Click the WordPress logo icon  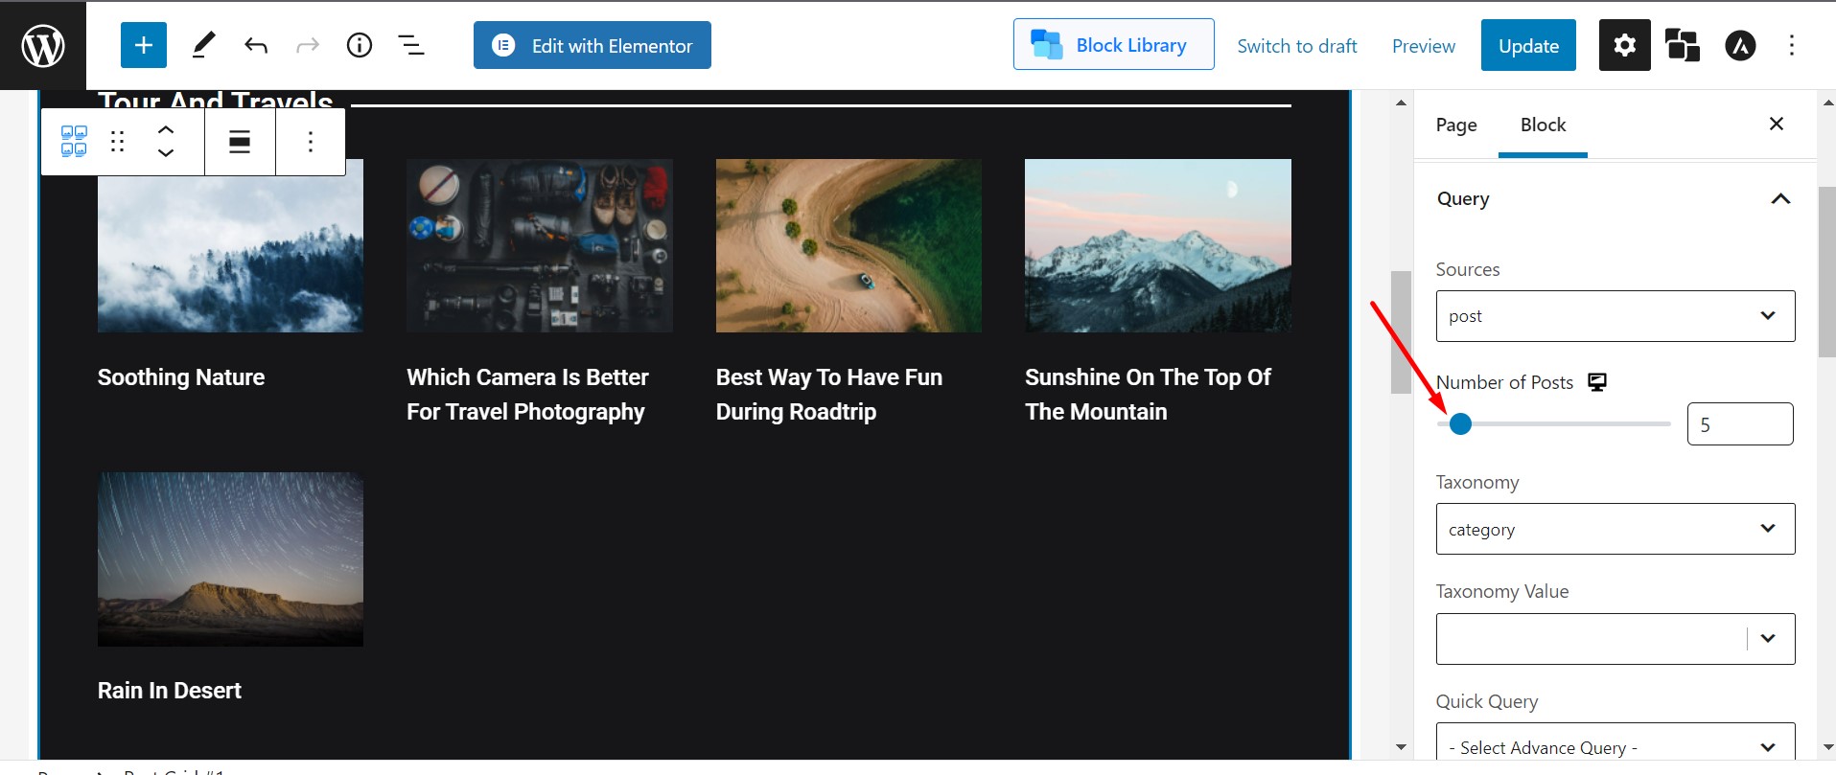point(43,45)
